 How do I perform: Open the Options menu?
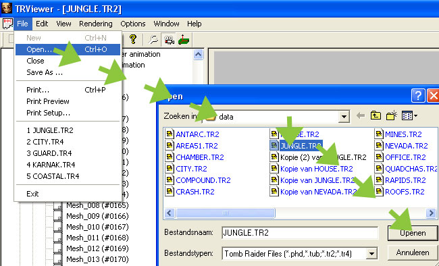pos(132,24)
